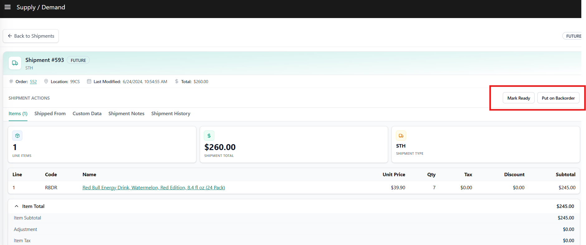Click the Item Tax row label
586x245 pixels.
pos(22,241)
